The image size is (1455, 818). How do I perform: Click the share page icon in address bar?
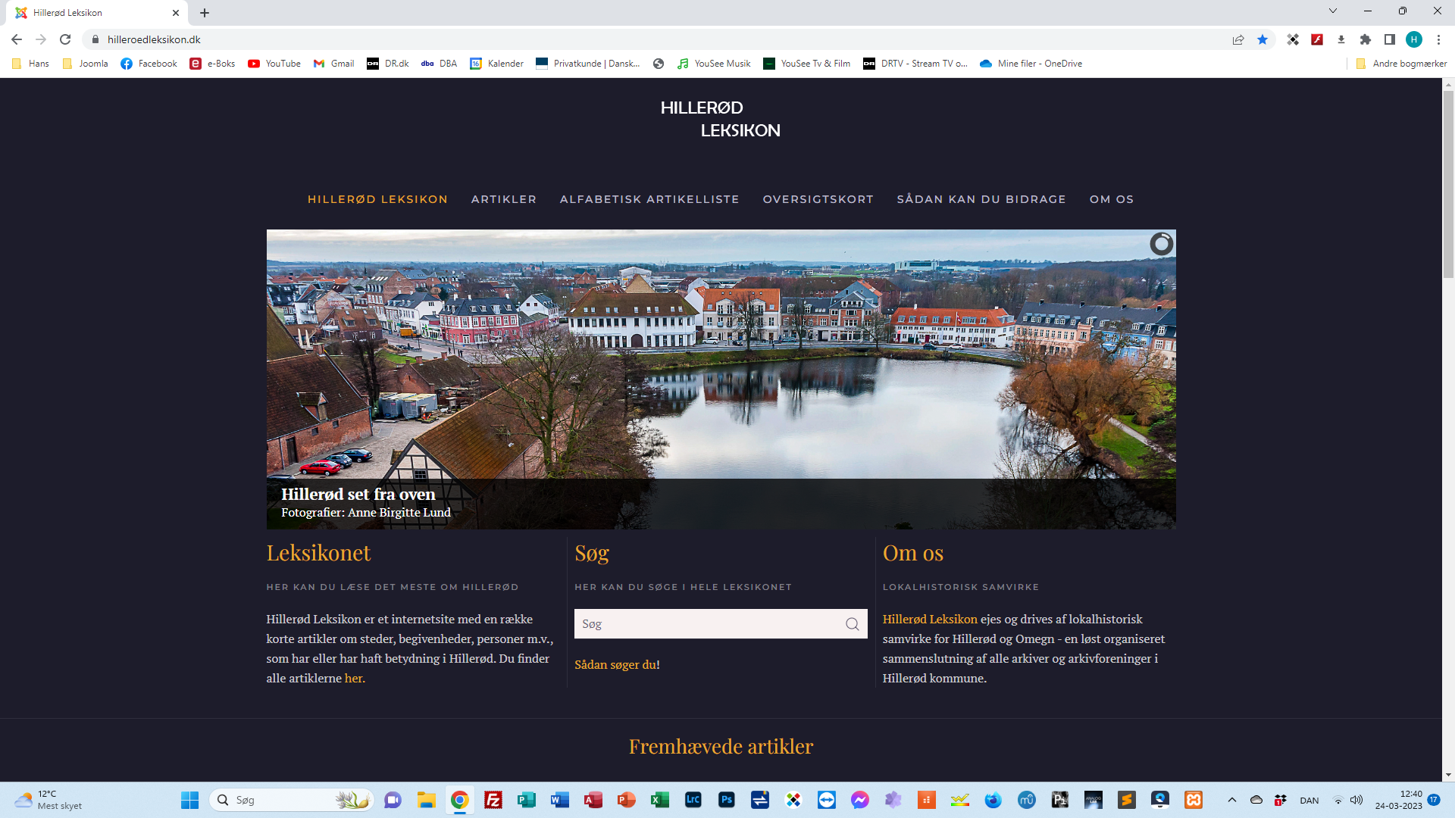[x=1238, y=39]
